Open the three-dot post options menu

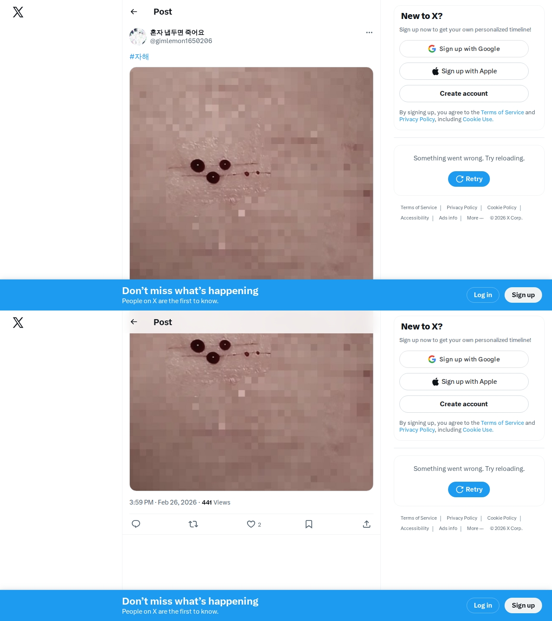(x=369, y=32)
